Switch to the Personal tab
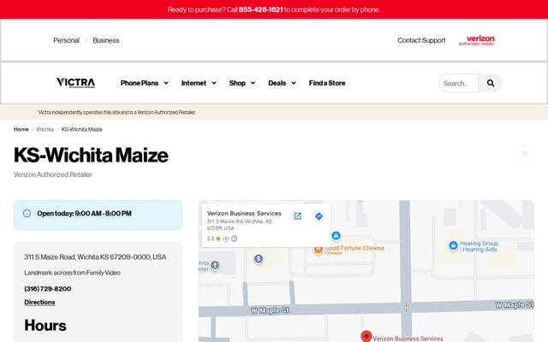The width and height of the screenshot is (548, 342). tap(67, 40)
